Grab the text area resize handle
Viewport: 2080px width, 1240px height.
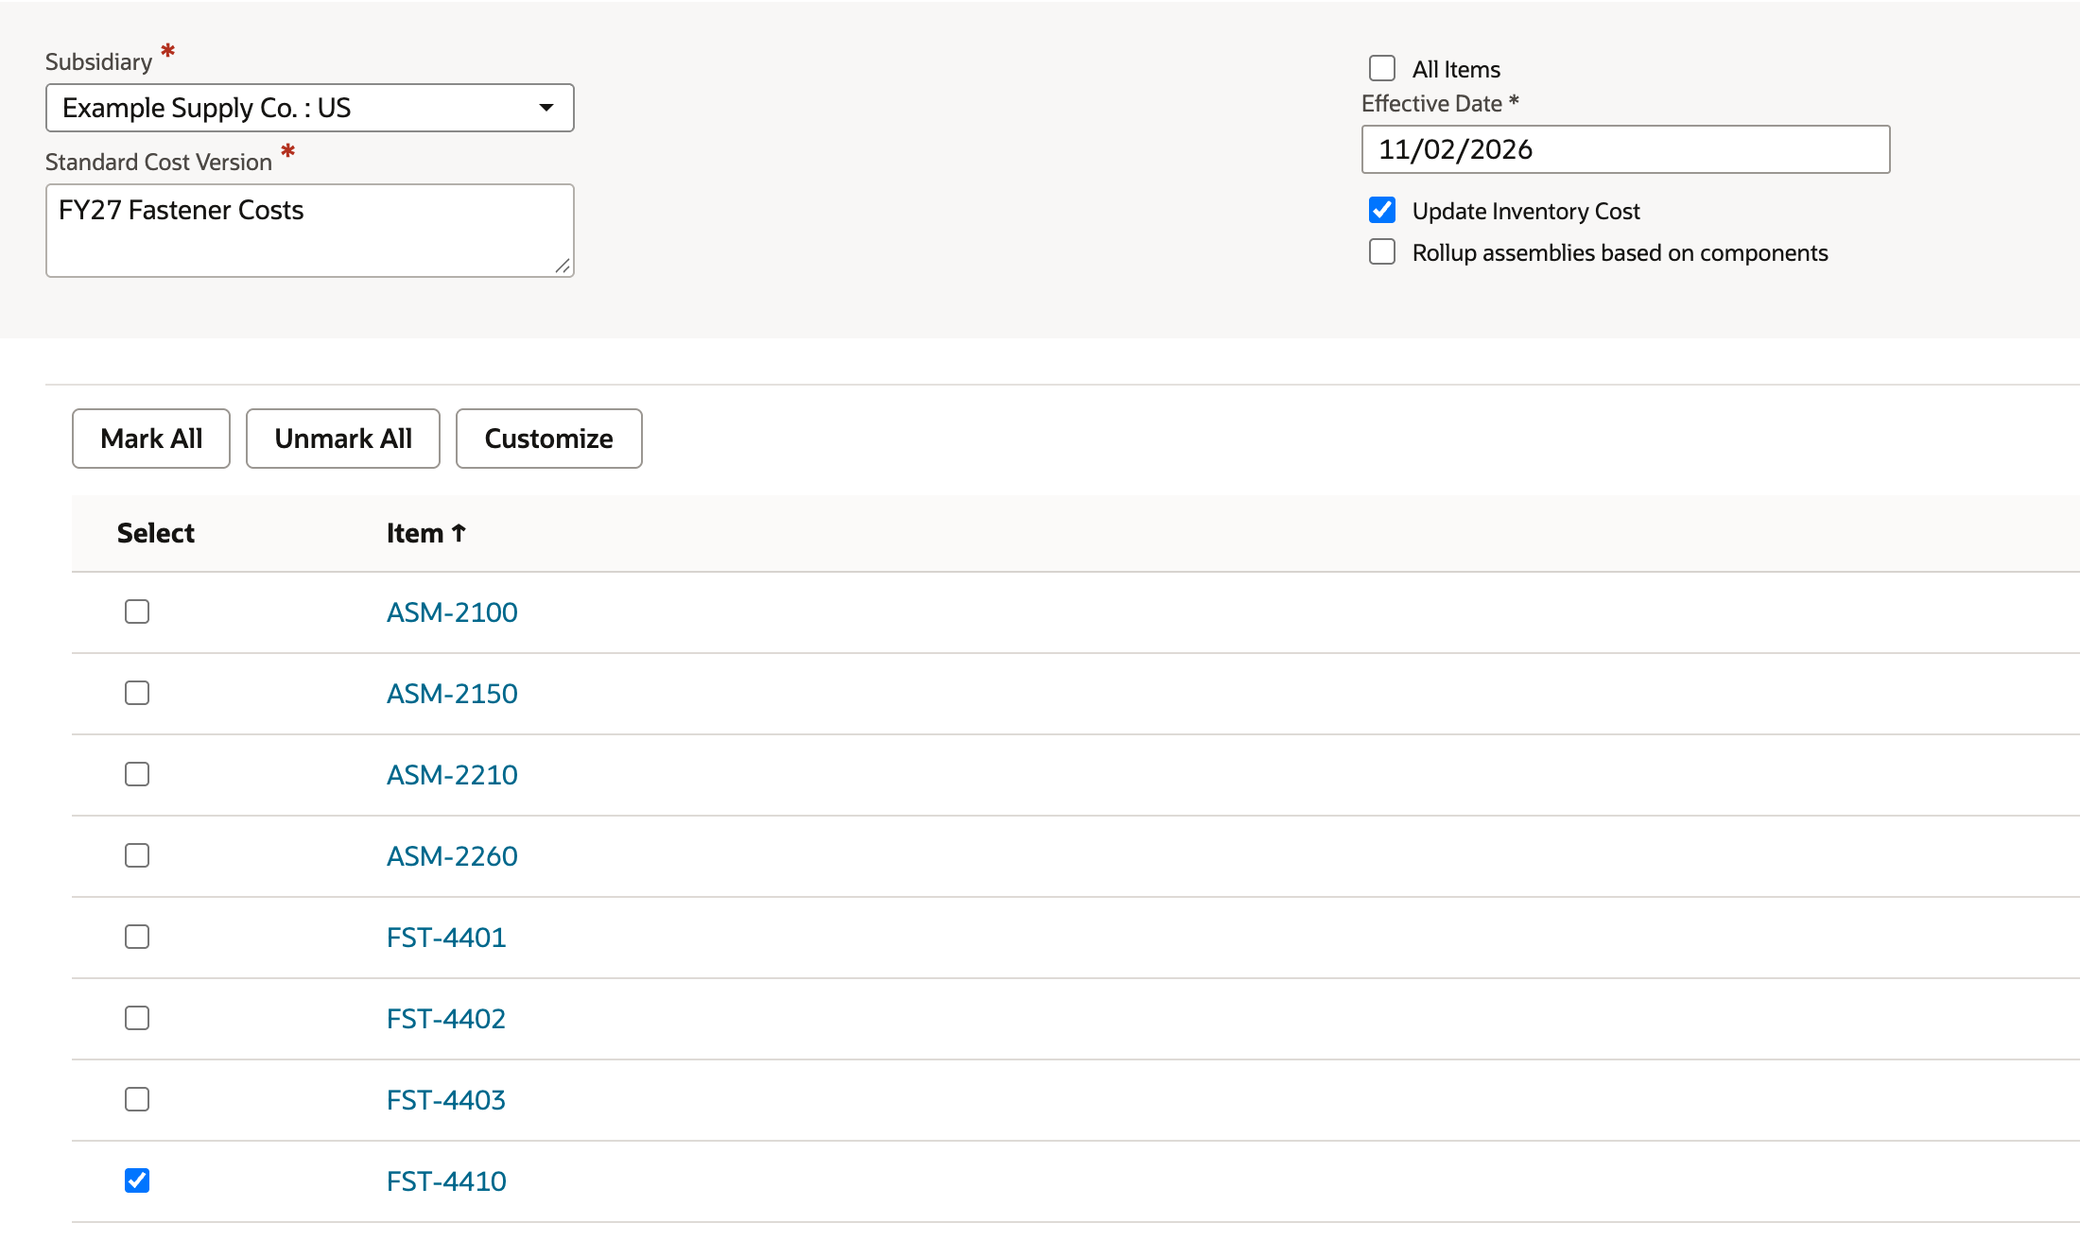click(x=563, y=266)
